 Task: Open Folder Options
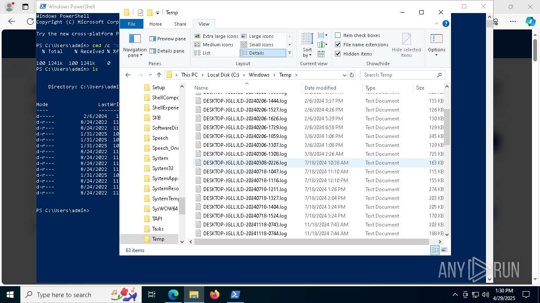(436, 39)
